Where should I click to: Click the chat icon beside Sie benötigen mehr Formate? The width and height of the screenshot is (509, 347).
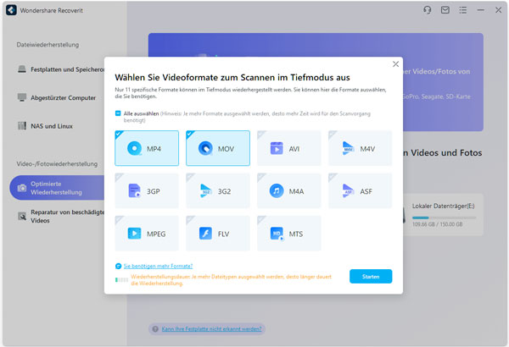click(119, 266)
